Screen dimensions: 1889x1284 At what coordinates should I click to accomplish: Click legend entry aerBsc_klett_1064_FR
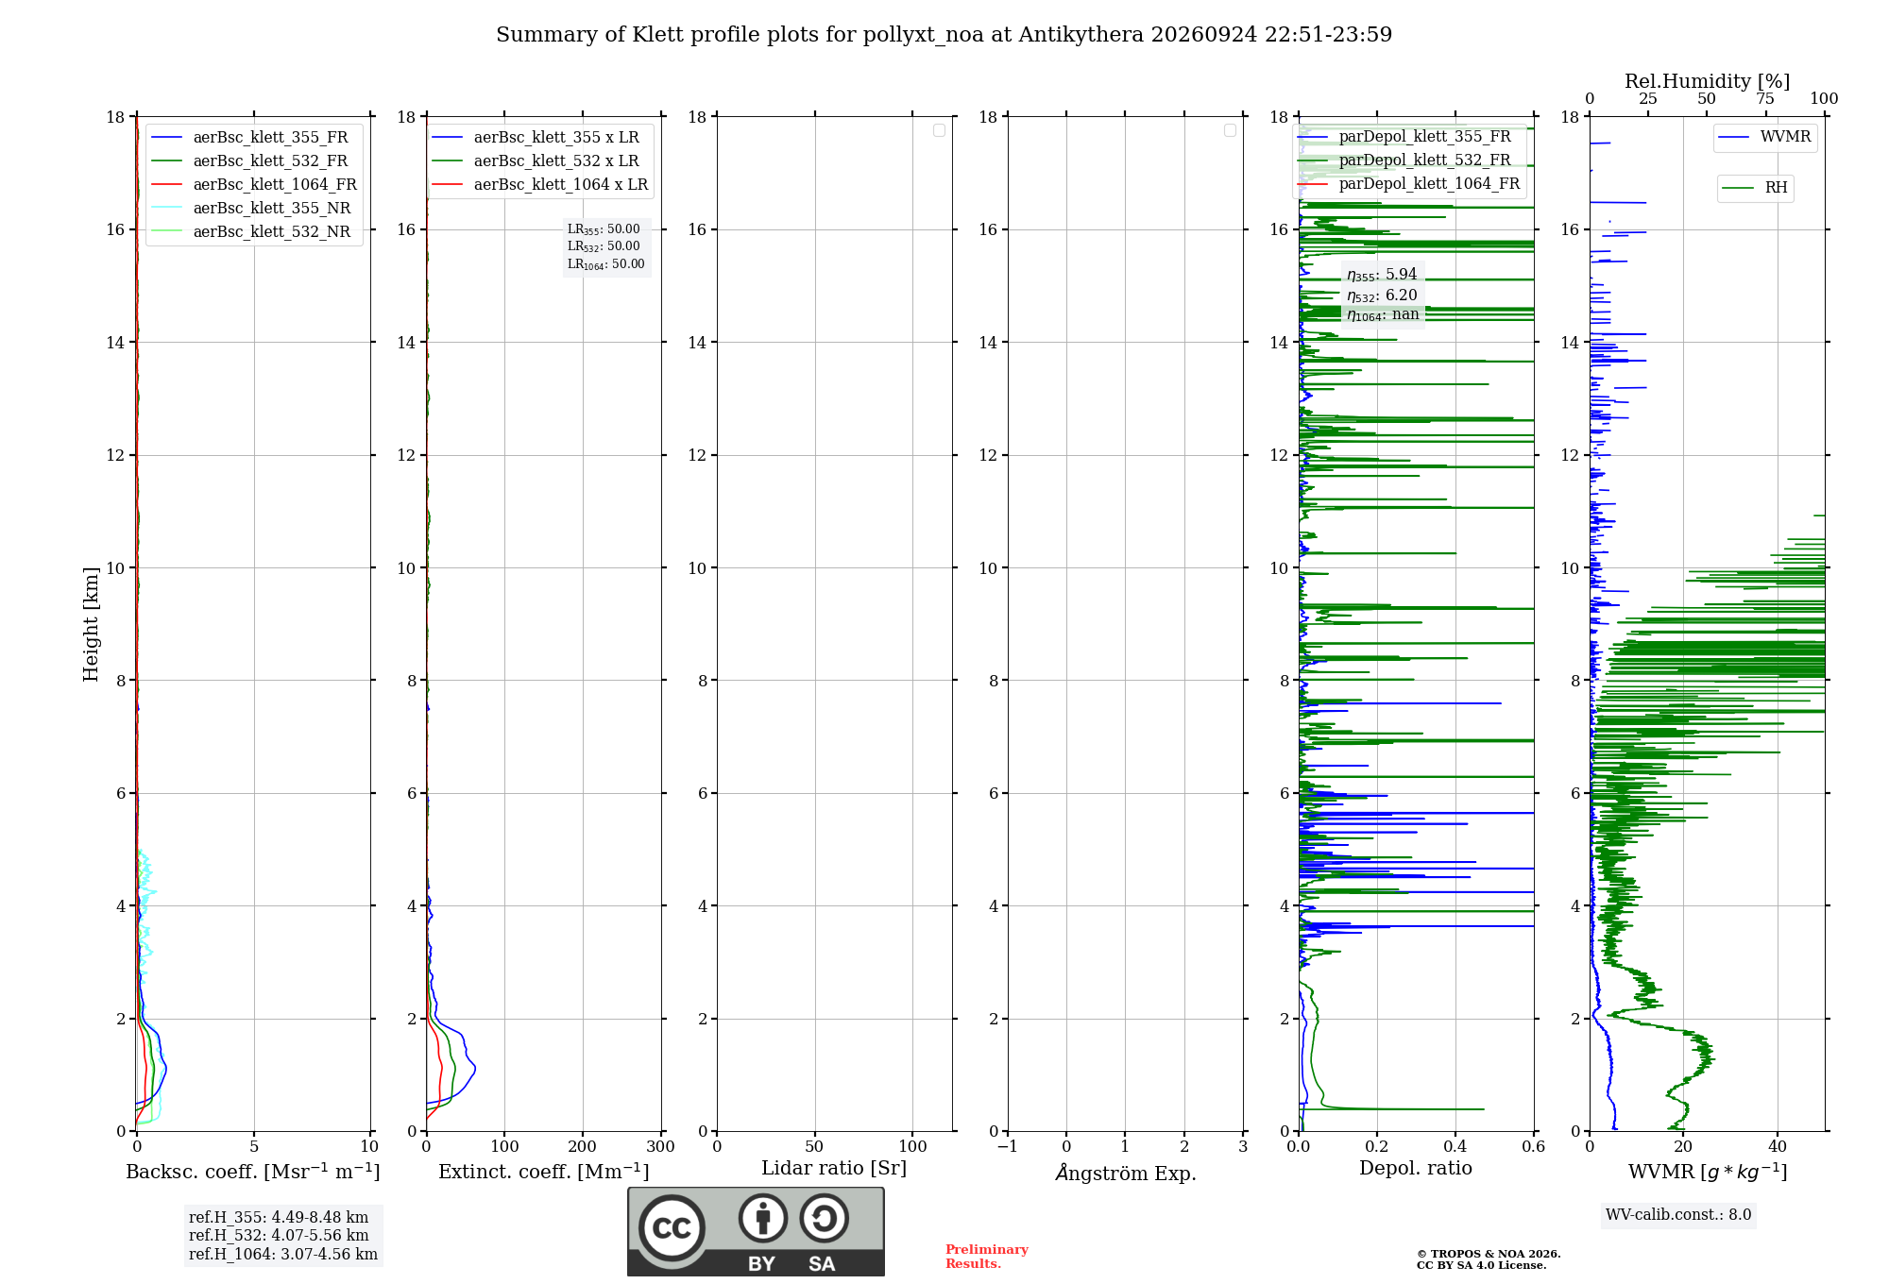(253, 184)
